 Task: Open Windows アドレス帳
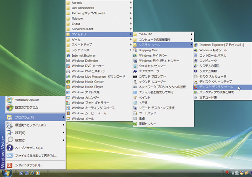point(99,92)
